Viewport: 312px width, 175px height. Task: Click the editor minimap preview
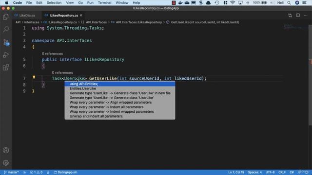coord(296,27)
